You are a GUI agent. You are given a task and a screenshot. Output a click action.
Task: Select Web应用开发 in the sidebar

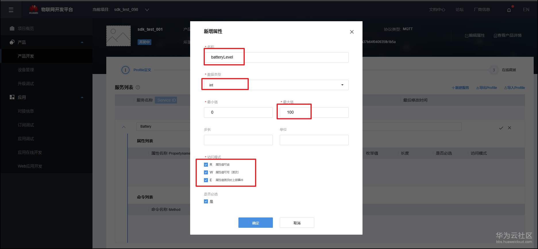point(30,166)
